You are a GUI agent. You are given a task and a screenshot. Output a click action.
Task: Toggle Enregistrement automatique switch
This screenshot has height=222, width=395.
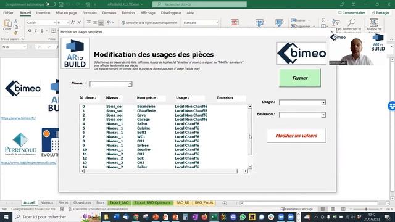pyautogui.click(x=51, y=4)
